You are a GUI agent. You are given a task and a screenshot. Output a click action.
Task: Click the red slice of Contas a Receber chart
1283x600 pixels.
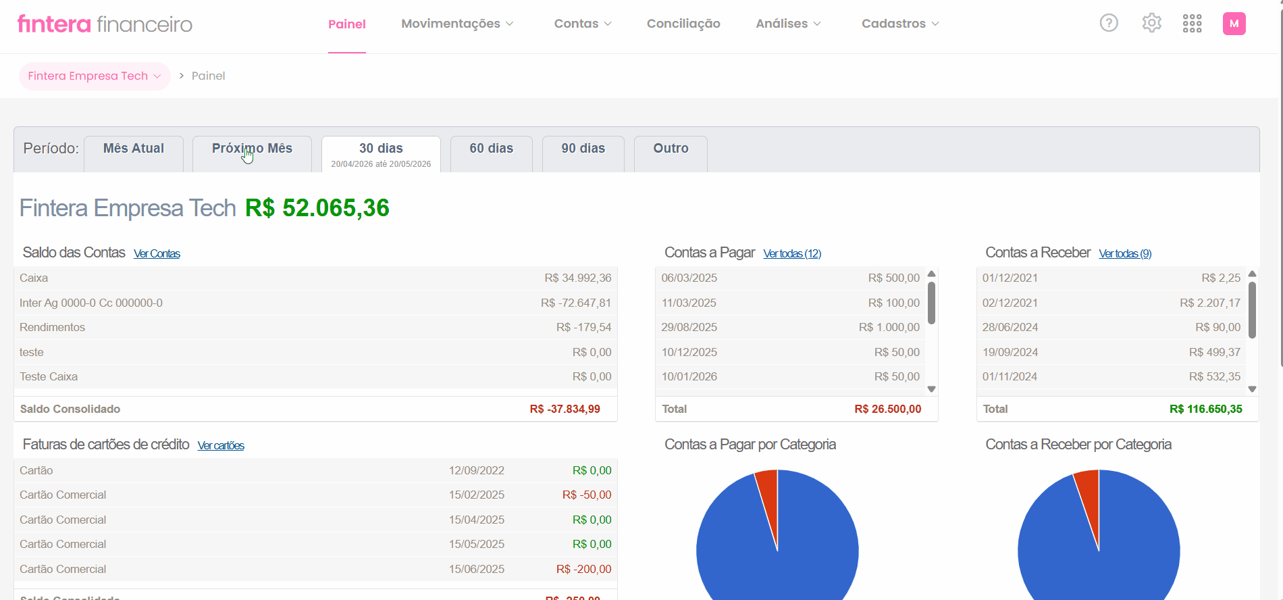[x=1090, y=500]
